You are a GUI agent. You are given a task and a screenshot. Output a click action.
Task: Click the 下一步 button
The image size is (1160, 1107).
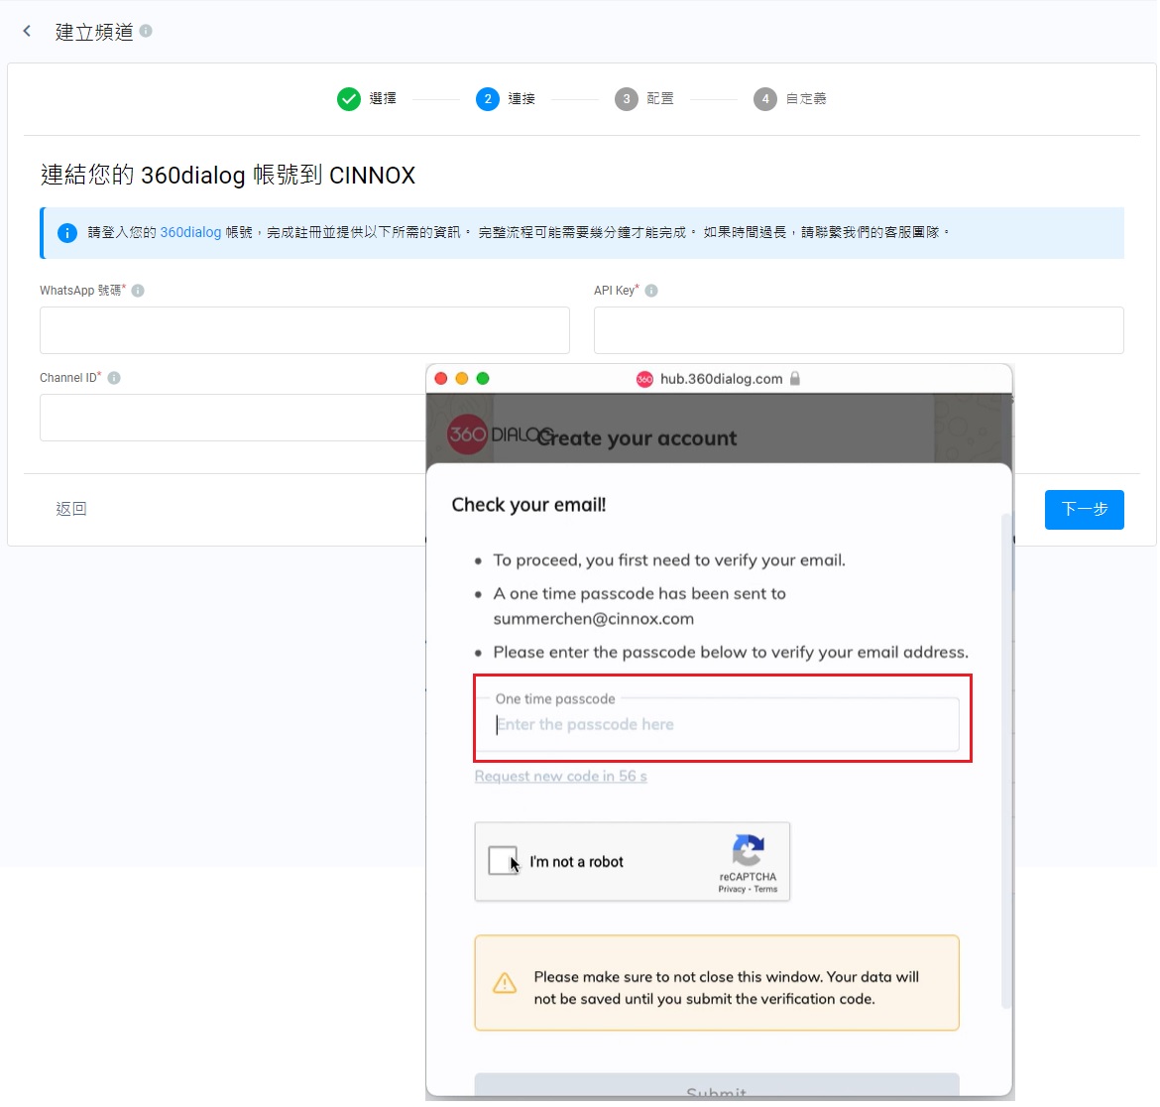coord(1084,510)
